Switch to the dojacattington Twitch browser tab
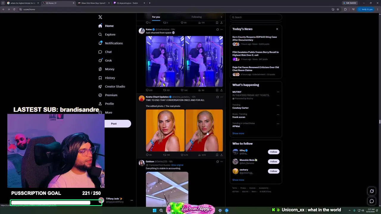Image resolution: width=381 pixels, height=214 pixels. (x=129, y=3)
